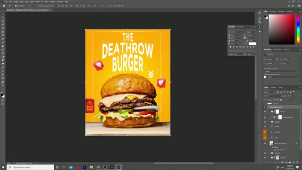The width and height of the screenshot is (302, 170).
Task: Open the Filter menu
Action: point(38,1)
